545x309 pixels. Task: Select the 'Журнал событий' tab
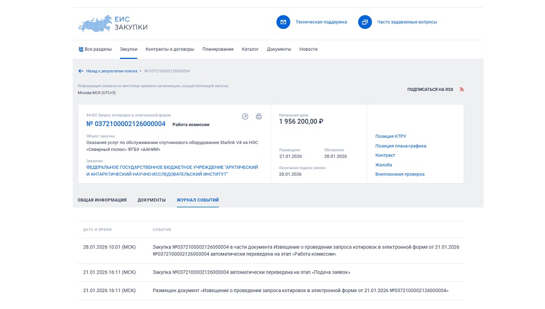point(198,200)
